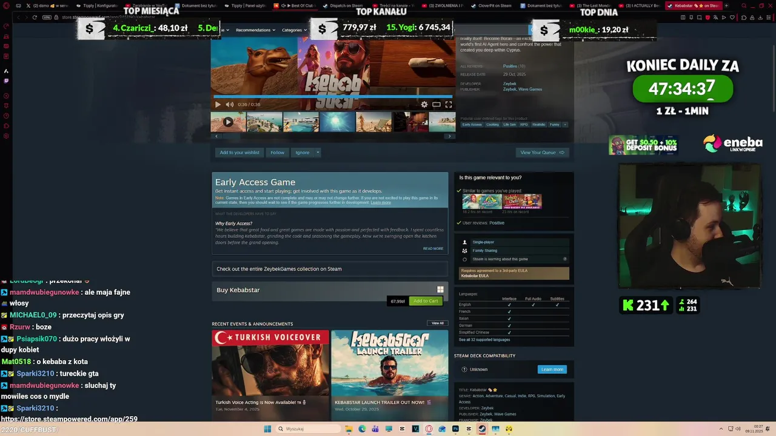Viewport: 776px width, 436px height.
Task: Switch to Kebabstar on Steam browser tab
Action: tap(692, 5)
